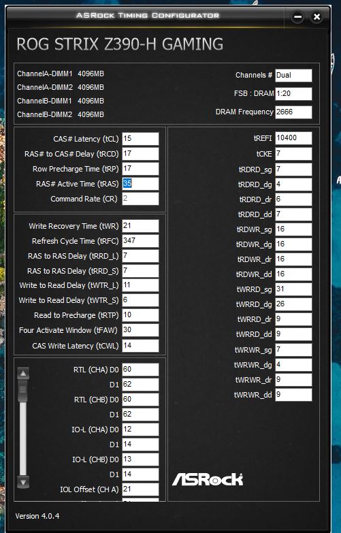Select the tRDWR_dr value field
Viewport: 341px width, 533px height.
pos(293,259)
